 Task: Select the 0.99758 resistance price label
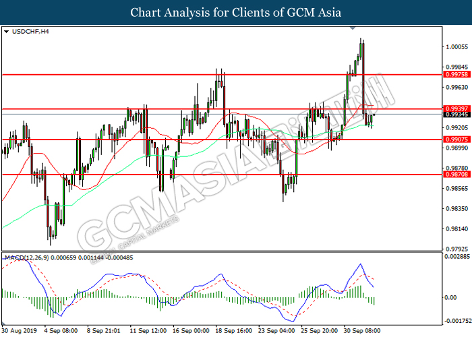(456, 74)
